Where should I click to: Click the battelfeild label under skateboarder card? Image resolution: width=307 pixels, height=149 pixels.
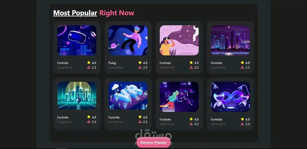pyautogui.click(x=65, y=122)
